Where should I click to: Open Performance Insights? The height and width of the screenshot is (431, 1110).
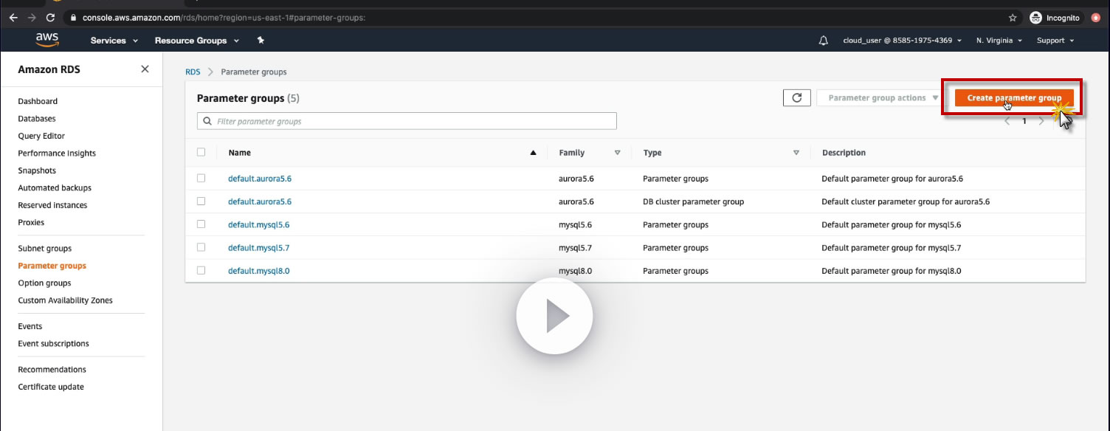(57, 153)
